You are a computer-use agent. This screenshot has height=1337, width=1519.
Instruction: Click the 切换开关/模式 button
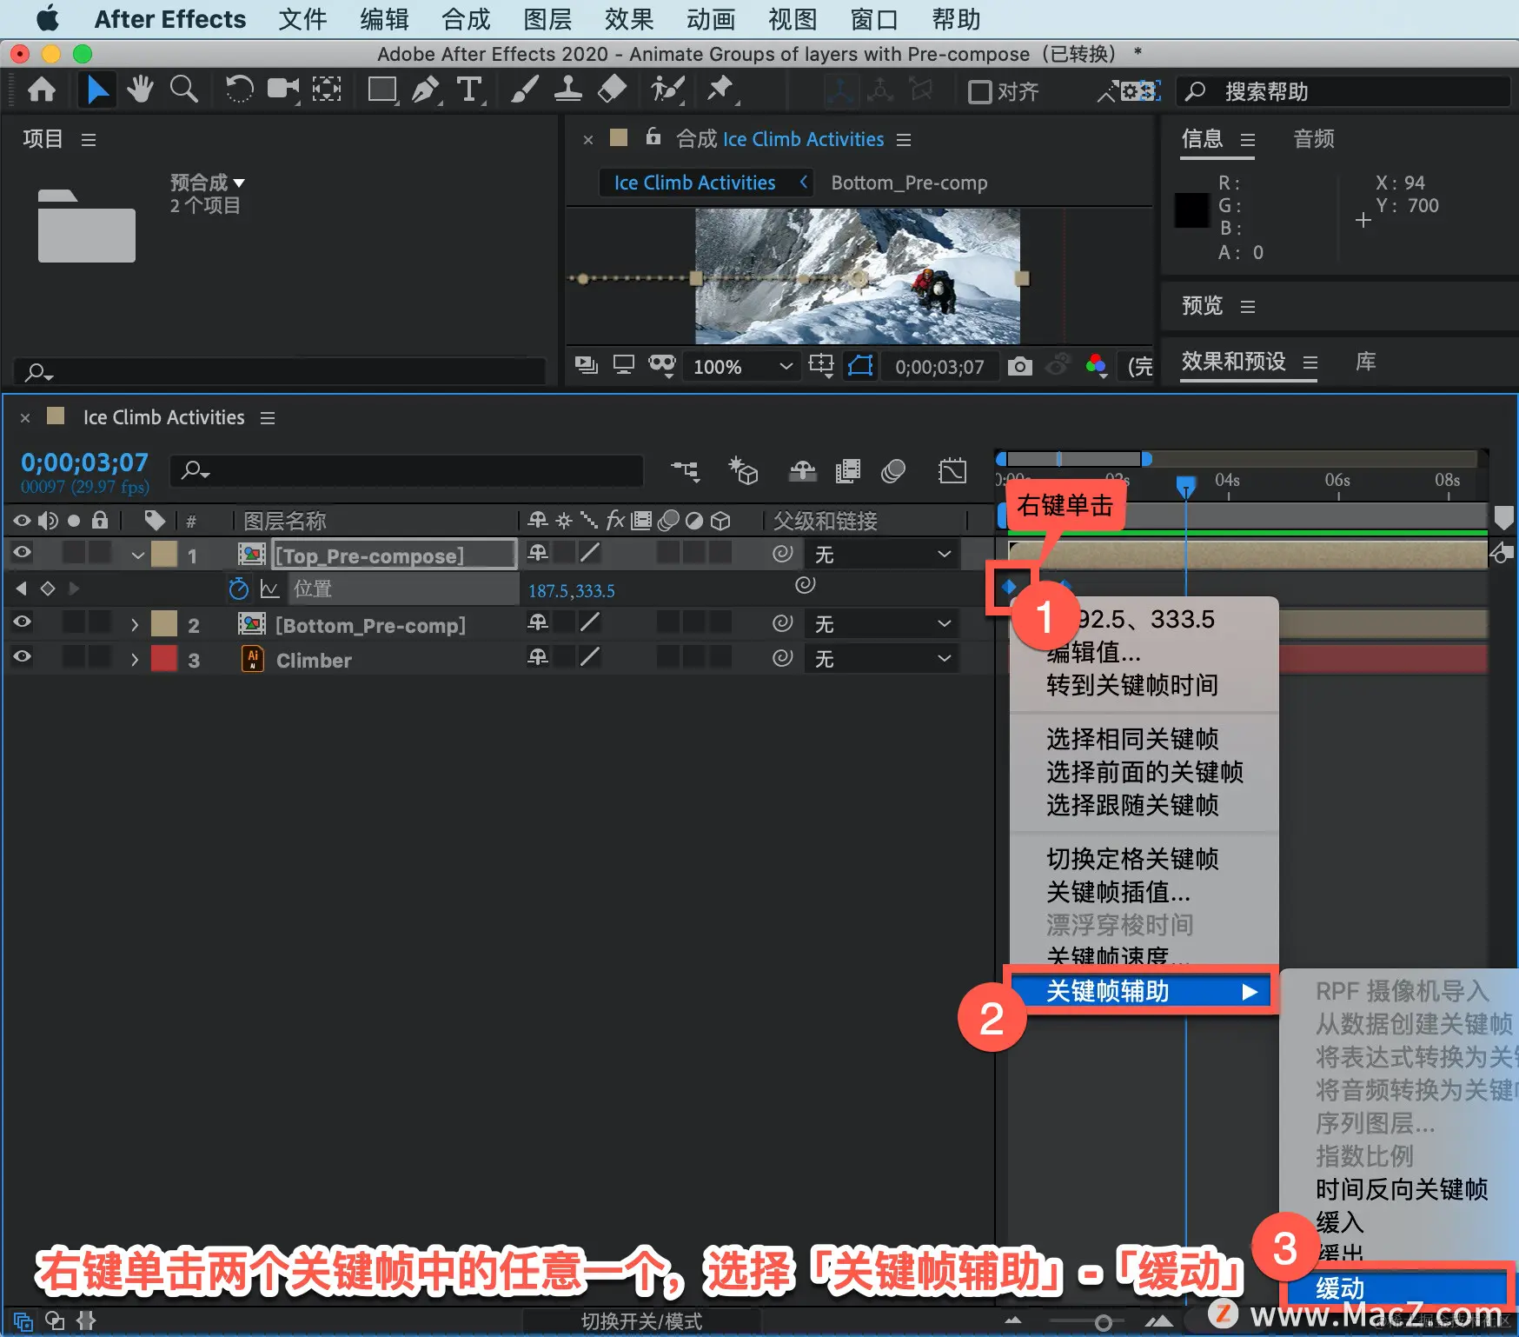[x=641, y=1321]
